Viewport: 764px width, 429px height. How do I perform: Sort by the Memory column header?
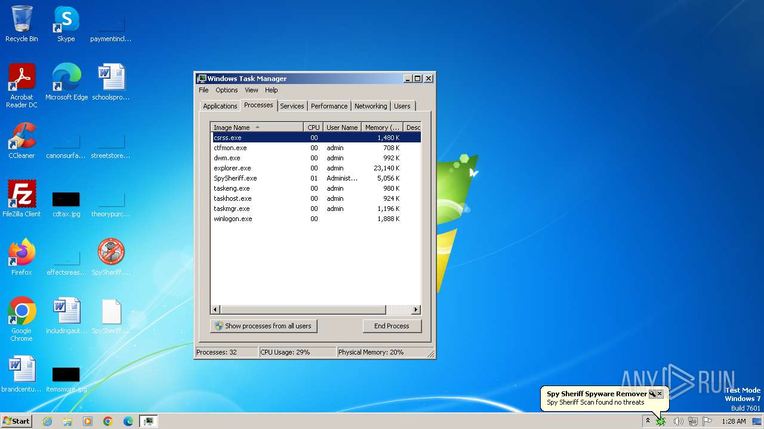[383, 127]
